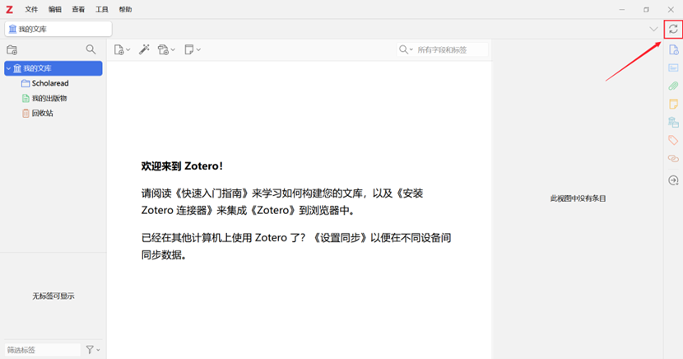Open the new item button
The height and width of the screenshot is (359, 683).
[122, 49]
